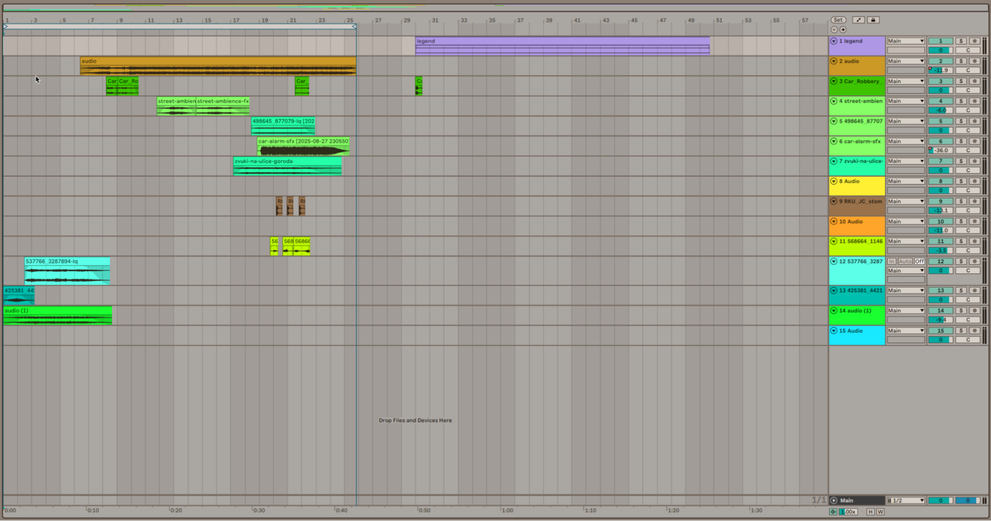
Task: Solo the 1 legend track
Action: pyautogui.click(x=961, y=41)
